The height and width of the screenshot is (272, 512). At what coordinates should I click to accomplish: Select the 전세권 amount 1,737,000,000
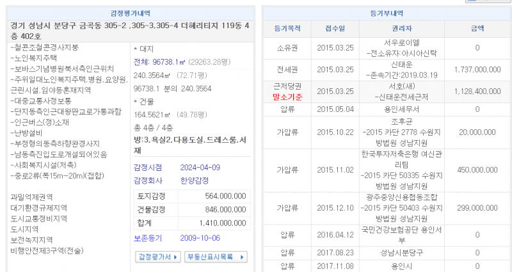coord(477,69)
